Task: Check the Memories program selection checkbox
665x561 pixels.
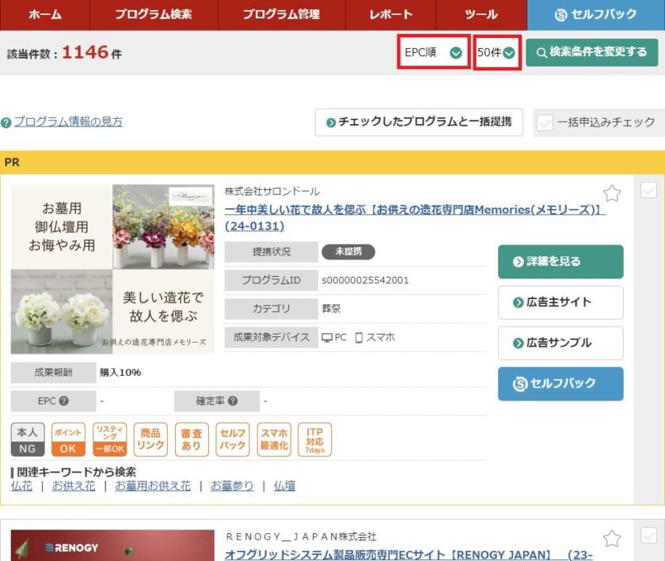Action: coord(648,191)
